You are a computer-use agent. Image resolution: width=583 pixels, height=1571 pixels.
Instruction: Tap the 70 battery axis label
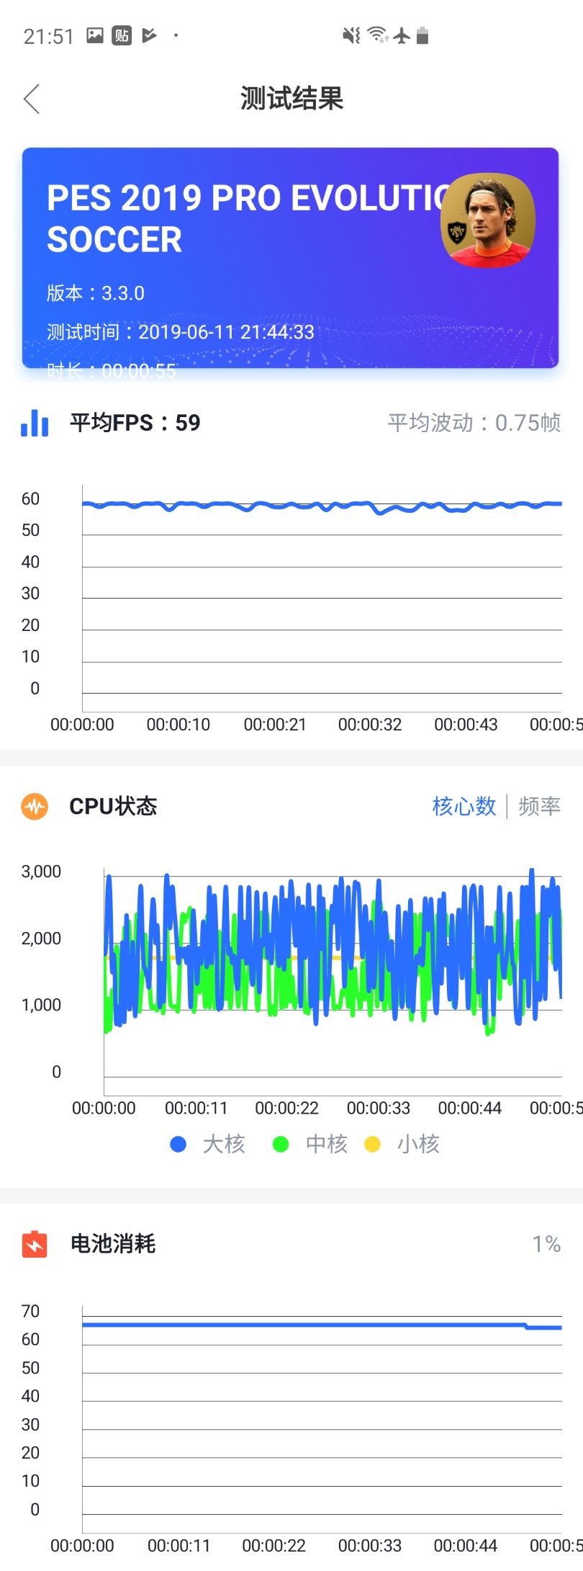[30, 1311]
